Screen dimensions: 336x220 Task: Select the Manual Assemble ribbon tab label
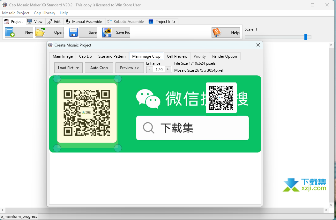click(x=87, y=21)
